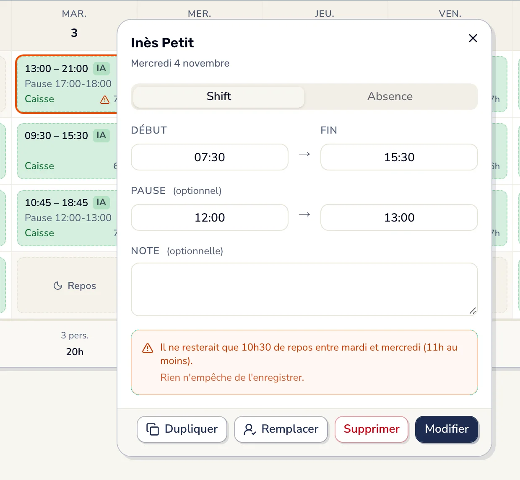520x480 pixels.
Task: Click the Modifier button
Action: tap(447, 429)
